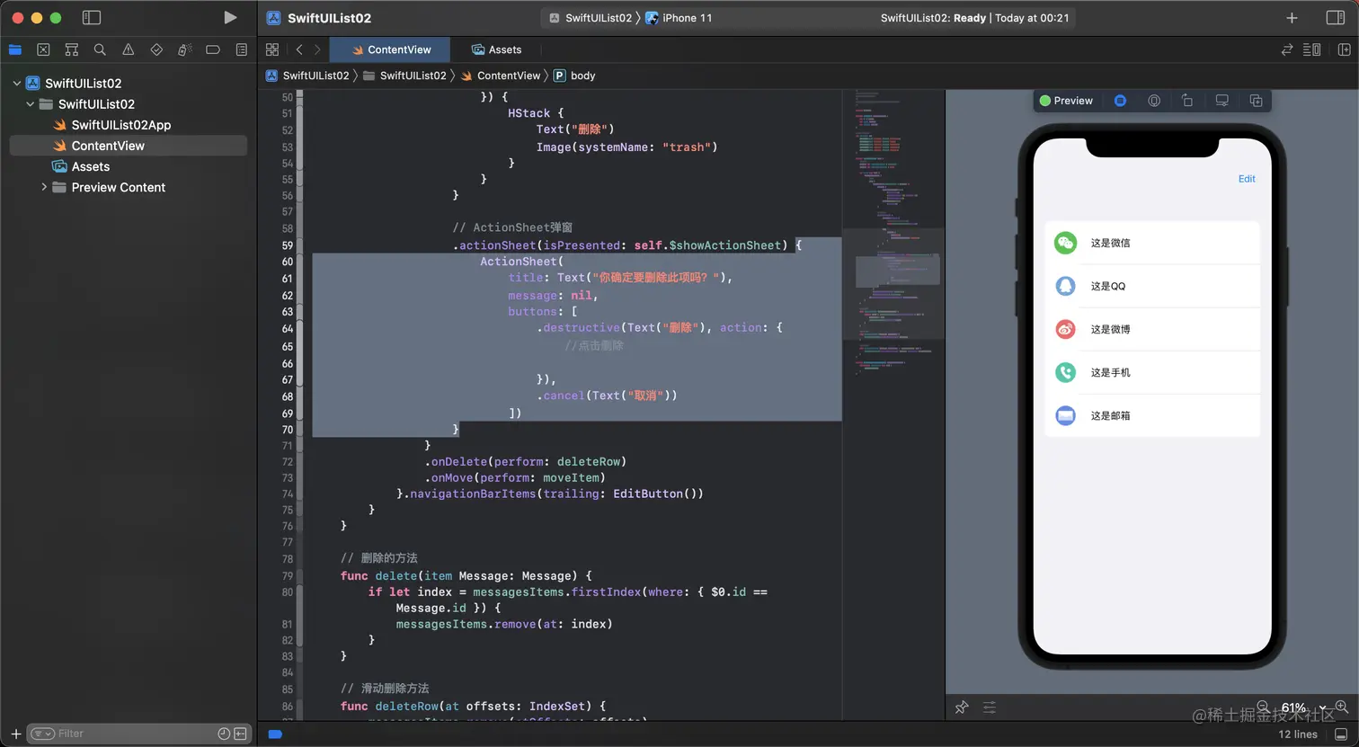Zoom out the preview canvas

pyautogui.click(x=1263, y=707)
